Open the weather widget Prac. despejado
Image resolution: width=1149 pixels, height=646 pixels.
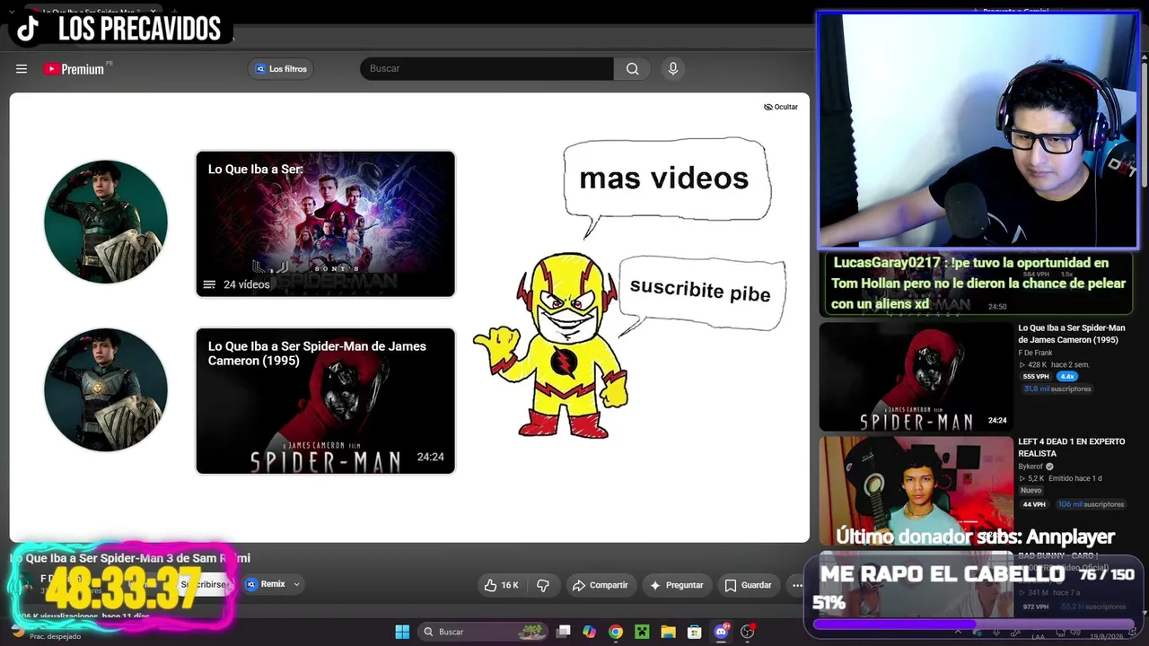click(x=45, y=633)
